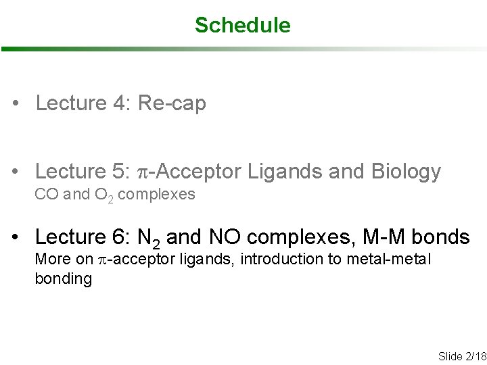Click the word Biology

pos(405,171)
